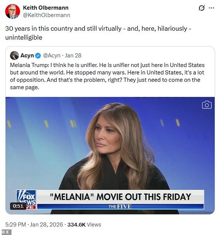Click Acyn's small profile avatar
Screen dimensions: 221x235
pyautogui.click(x=14, y=55)
